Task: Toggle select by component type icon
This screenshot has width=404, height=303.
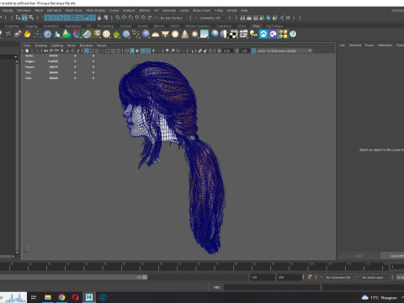Action: [x=31, y=18]
